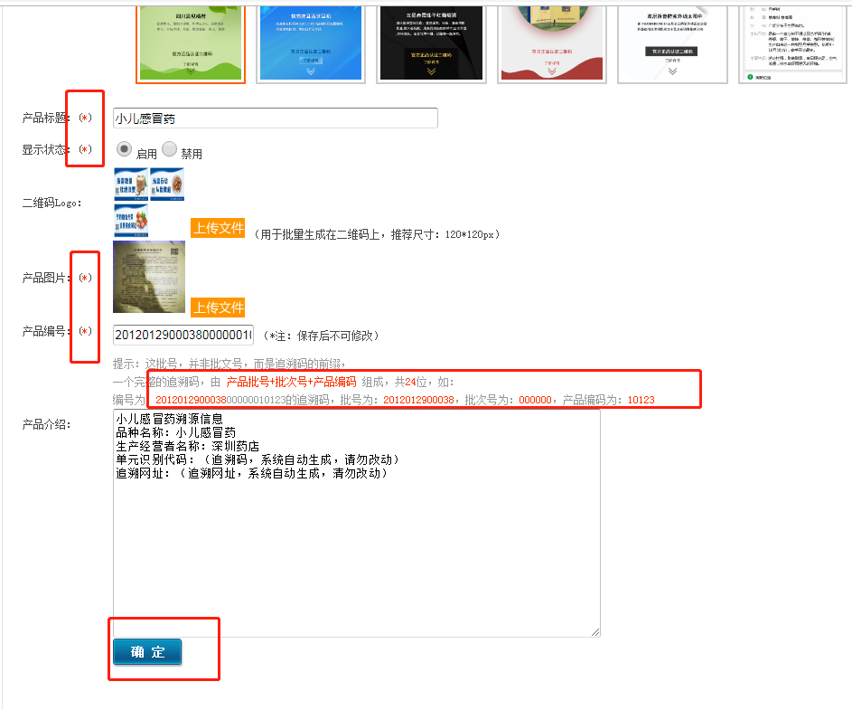The image size is (852, 710).
Task: Select the 禁用 radio option
Action: coord(170,149)
